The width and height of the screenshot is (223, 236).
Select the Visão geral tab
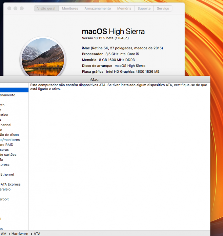pyautogui.click(x=46, y=8)
